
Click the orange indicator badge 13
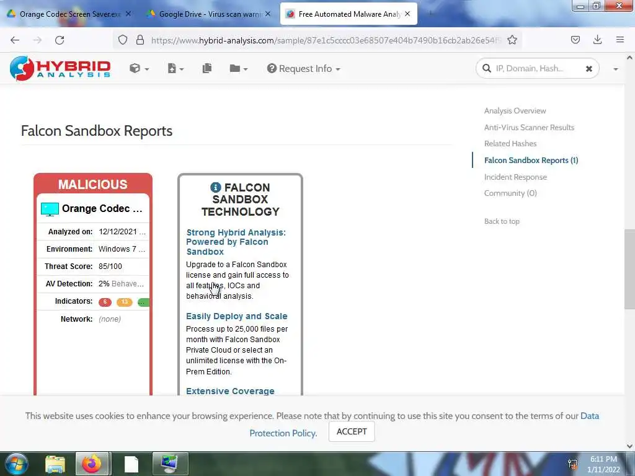point(124,302)
